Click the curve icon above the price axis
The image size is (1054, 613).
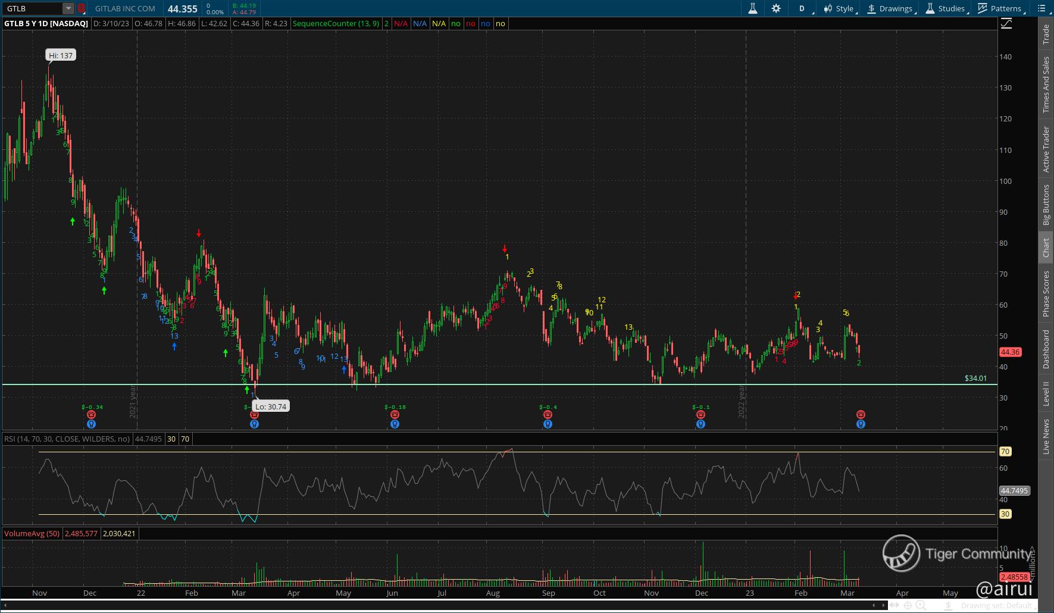tap(1006, 24)
